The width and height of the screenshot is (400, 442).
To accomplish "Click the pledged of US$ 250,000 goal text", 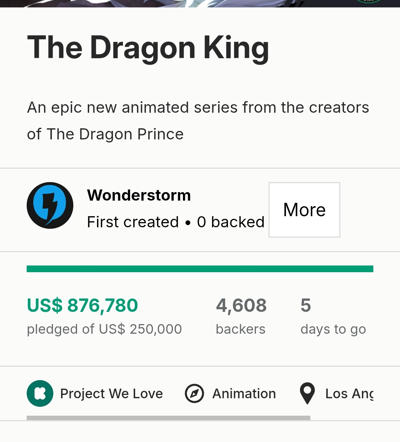I will [104, 329].
